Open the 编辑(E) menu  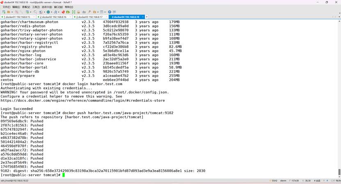[16, 7]
